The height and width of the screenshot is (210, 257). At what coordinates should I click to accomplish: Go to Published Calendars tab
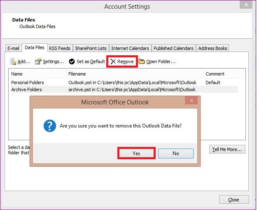[x=173, y=48]
